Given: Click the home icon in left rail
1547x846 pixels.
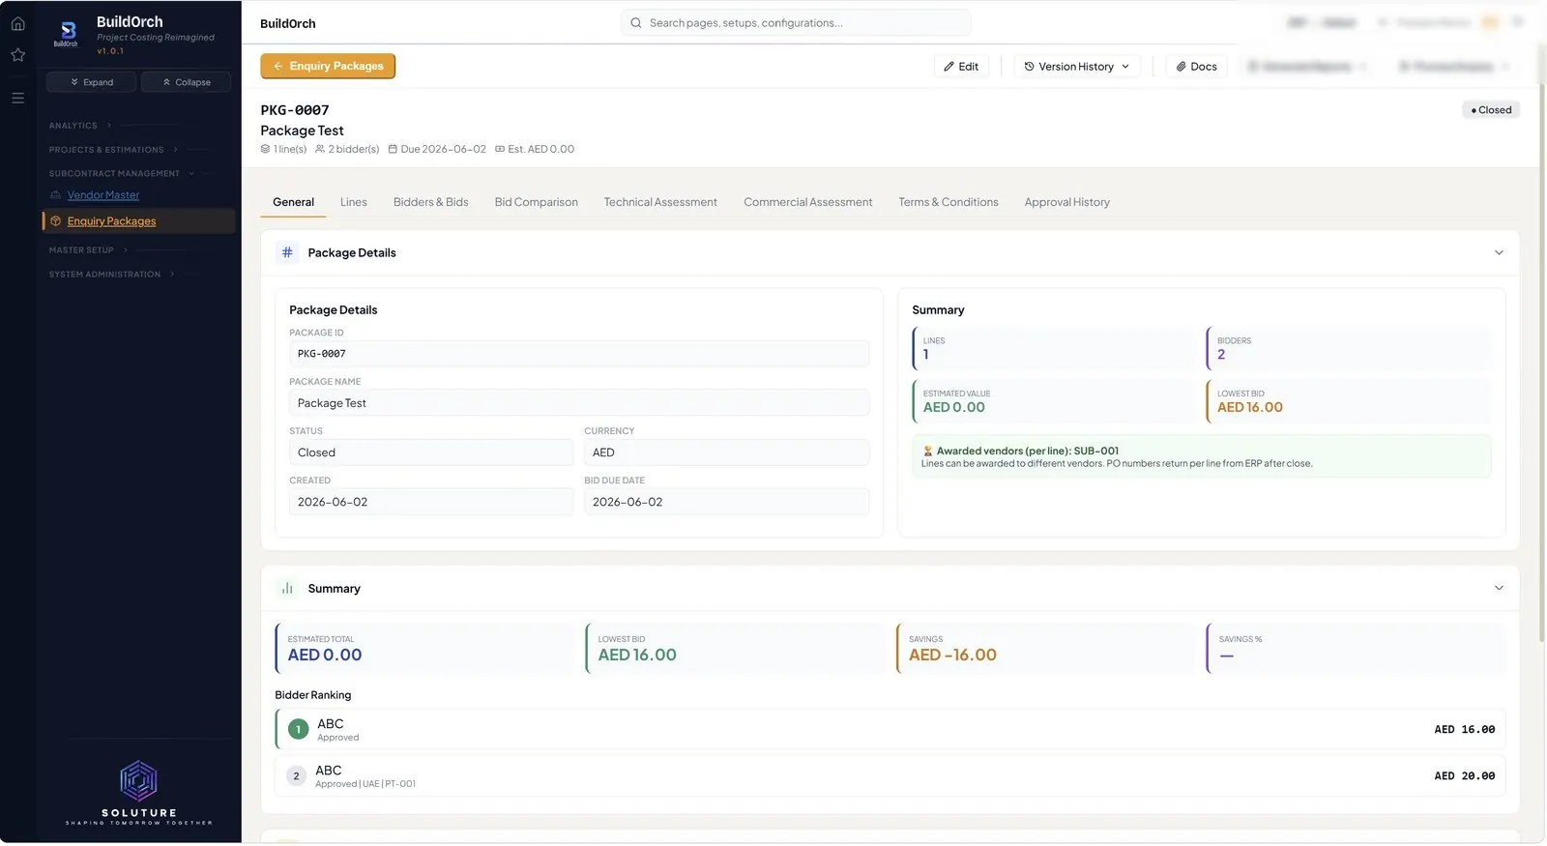Looking at the screenshot, I should pyautogui.click(x=17, y=23).
